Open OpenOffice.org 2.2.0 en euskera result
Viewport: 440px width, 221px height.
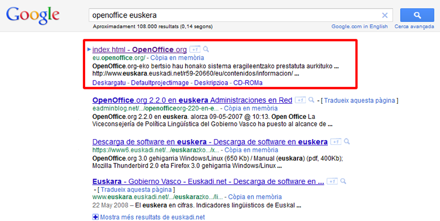click(192, 100)
